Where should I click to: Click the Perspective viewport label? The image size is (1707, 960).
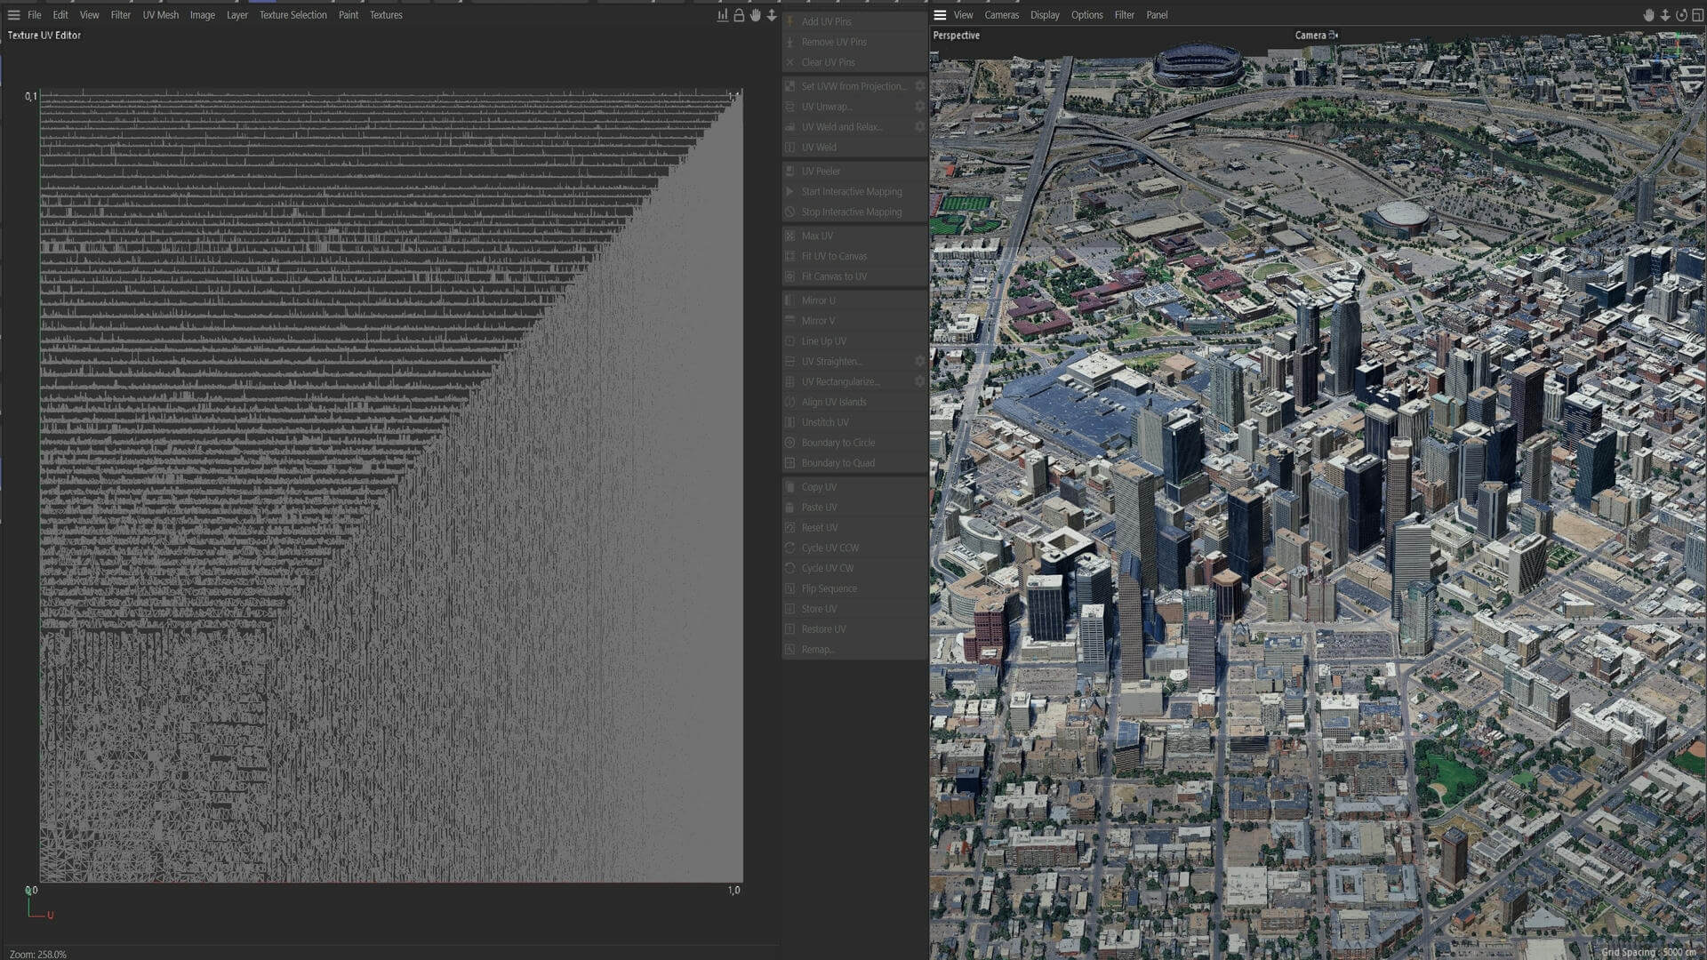[957, 36]
